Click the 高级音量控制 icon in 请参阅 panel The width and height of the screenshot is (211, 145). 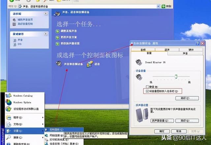coord(14,24)
